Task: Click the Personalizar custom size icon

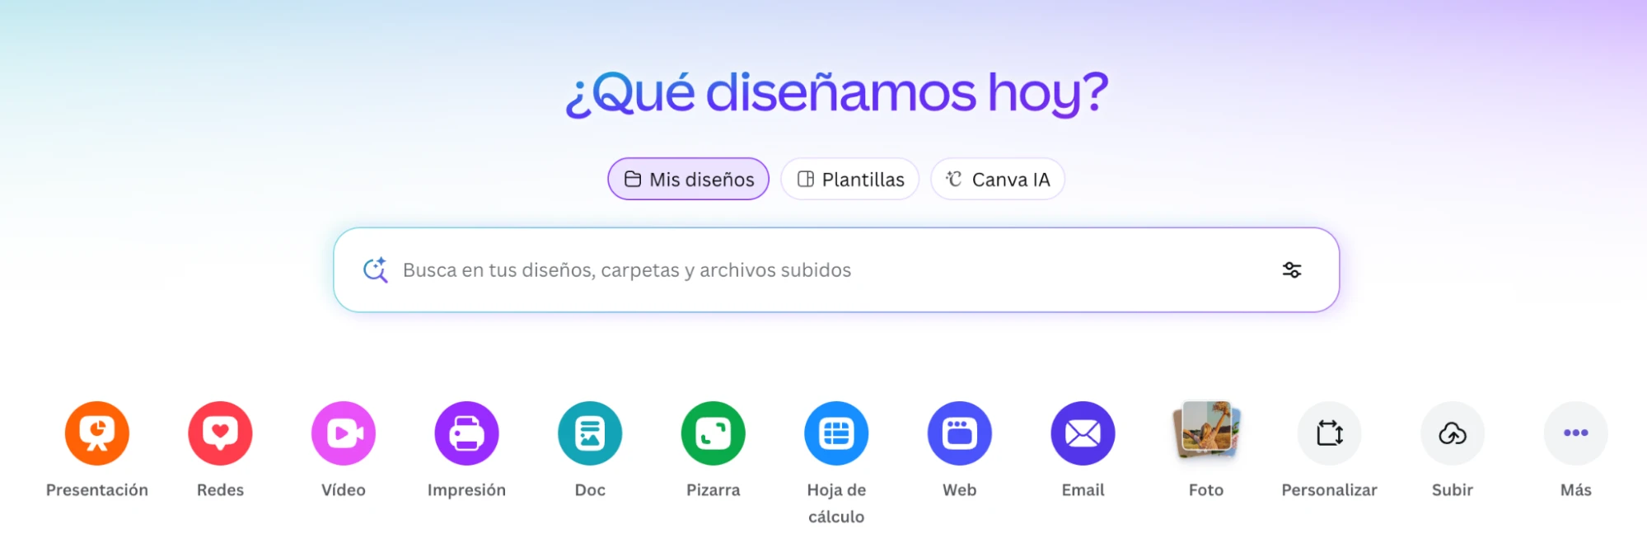Action: [x=1330, y=433]
